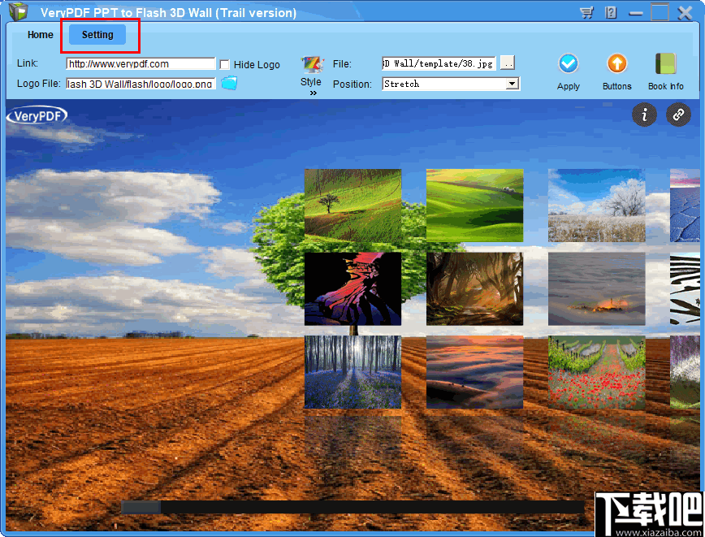705x537 pixels.
Task: Switch to the Home tab
Action: point(40,35)
